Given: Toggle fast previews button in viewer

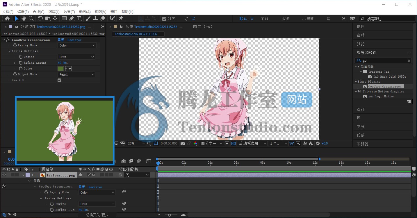Looking at the screenshot, I should tap(298, 143).
